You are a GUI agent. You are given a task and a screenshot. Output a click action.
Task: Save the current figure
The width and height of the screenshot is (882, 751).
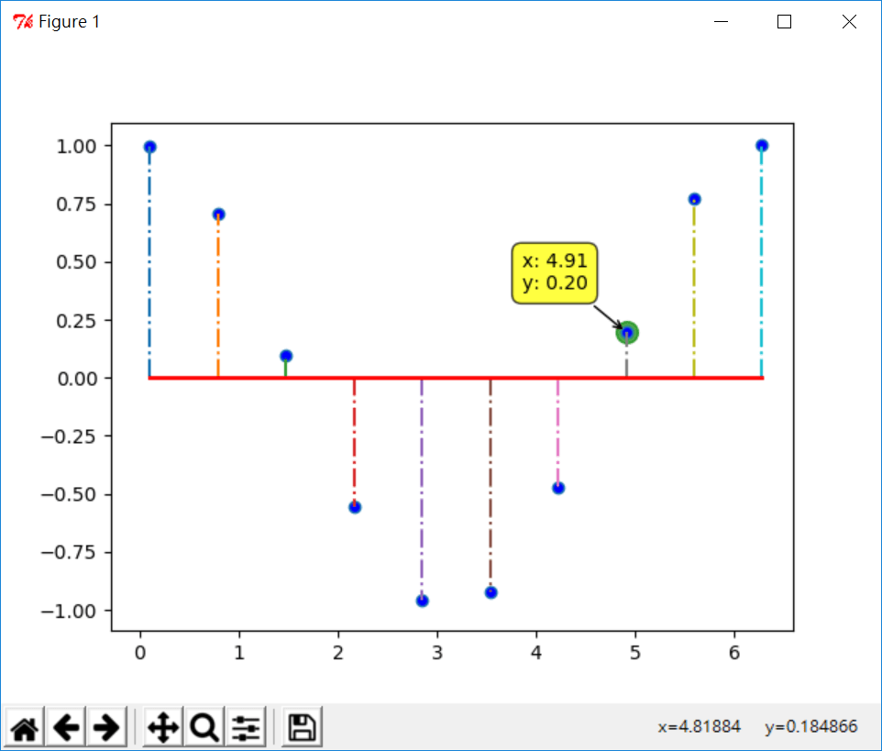pyautogui.click(x=301, y=726)
